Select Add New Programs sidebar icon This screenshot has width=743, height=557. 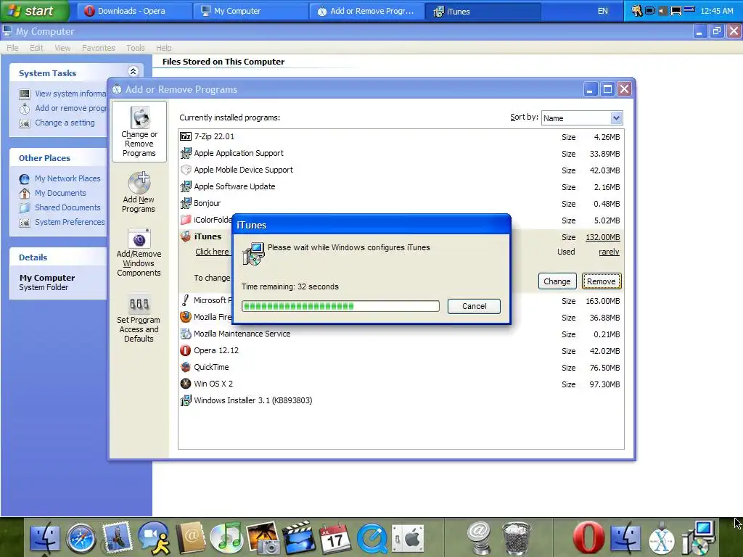139,192
